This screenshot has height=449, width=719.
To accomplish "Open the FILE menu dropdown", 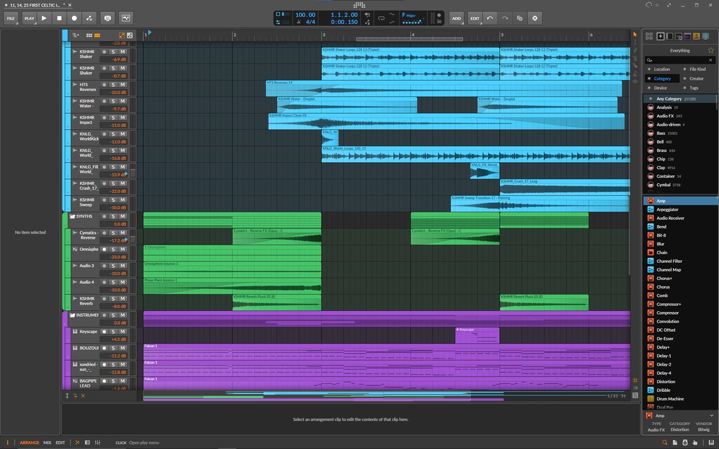I will 10,18.
